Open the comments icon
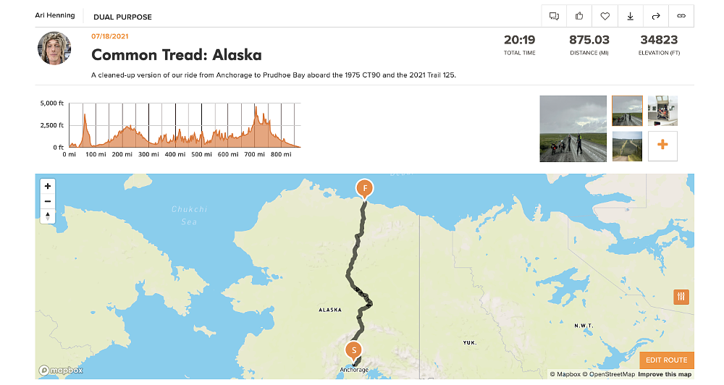Image resolution: width=724 pixels, height=385 pixels. [x=554, y=16]
